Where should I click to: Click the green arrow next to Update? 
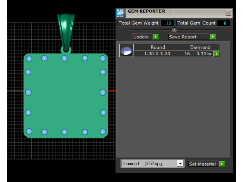156,37
